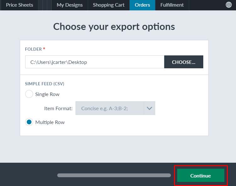Click the green Continue button

[x=201, y=175]
